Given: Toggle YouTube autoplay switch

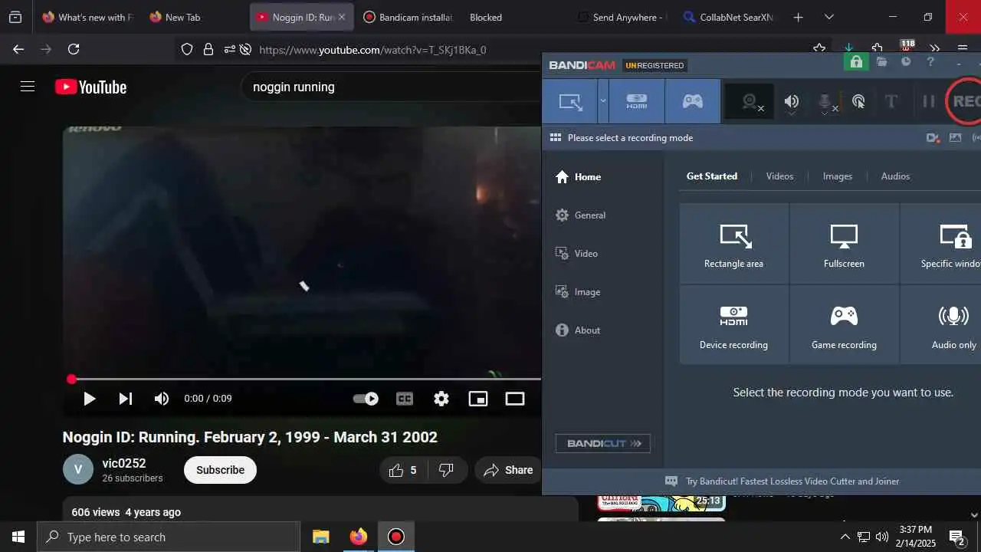Looking at the screenshot, I should click(x=366, y=399).
